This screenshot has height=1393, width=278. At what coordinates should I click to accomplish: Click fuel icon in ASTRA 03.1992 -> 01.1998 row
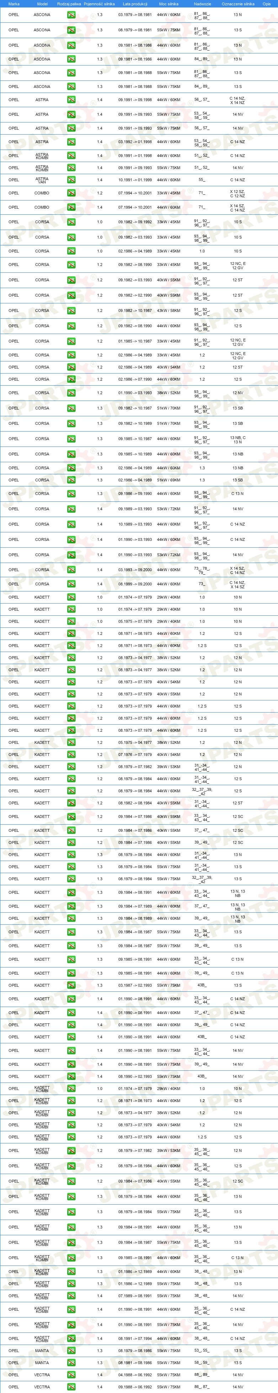tap(71, 142)
